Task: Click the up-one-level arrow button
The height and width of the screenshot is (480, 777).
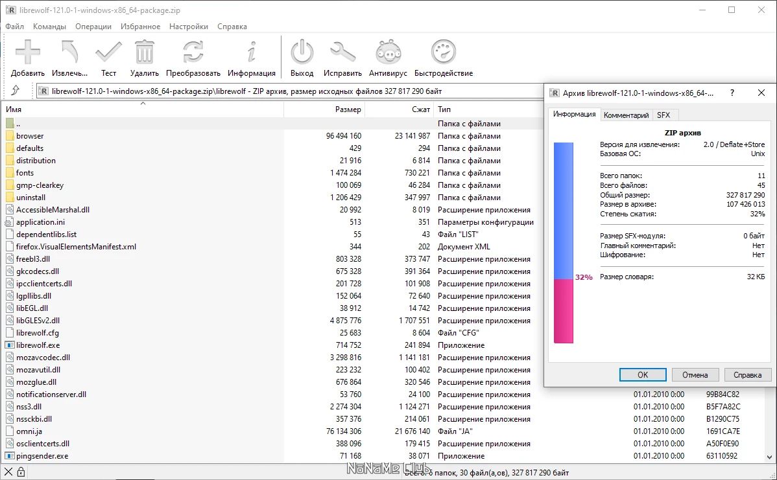Action: click(15, 91)
